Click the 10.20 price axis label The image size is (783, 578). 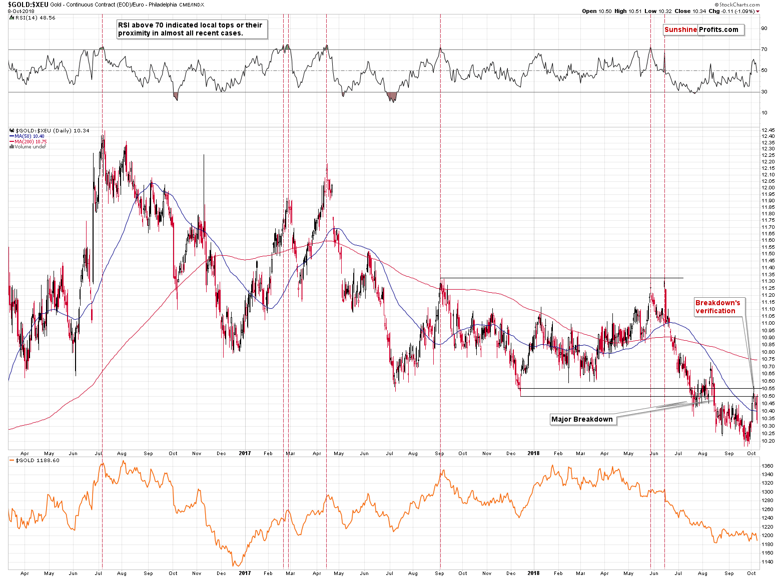[x=768, y=441]
